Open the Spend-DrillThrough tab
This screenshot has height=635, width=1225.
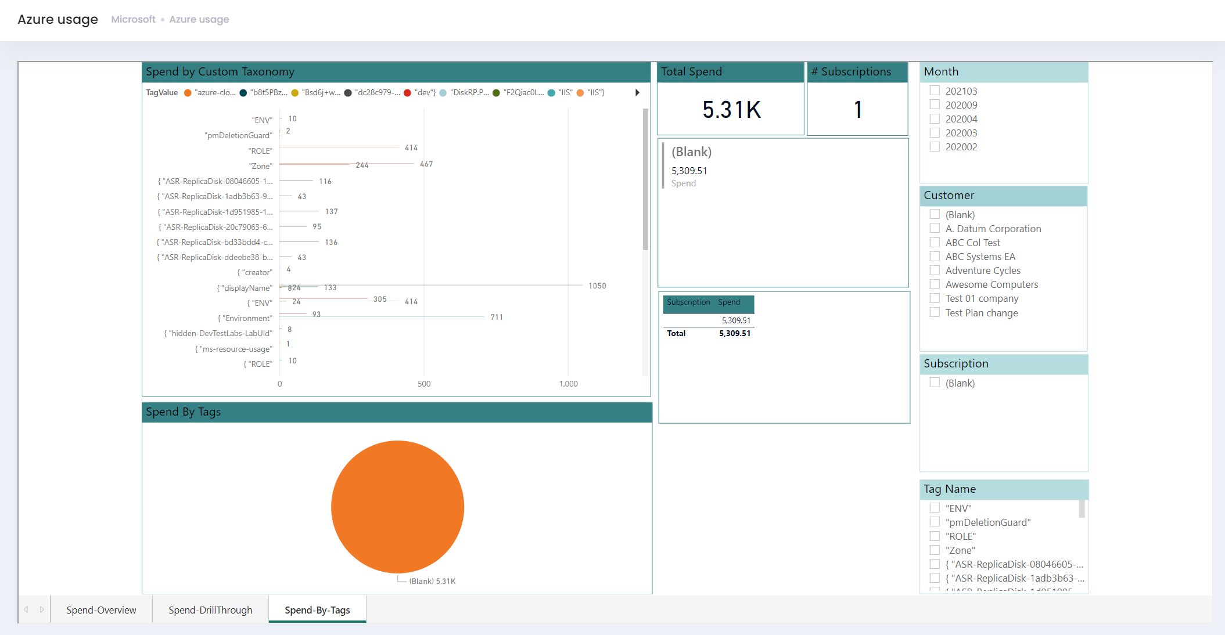tap(210, 610)
